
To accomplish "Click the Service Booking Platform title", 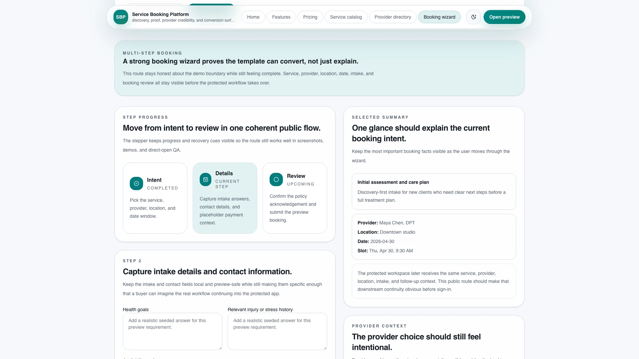I will [160, 14].
